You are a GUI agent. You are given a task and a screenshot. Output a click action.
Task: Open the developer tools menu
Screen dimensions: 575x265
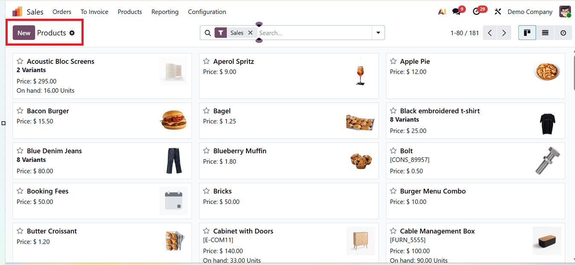click(x=498, y=12)
